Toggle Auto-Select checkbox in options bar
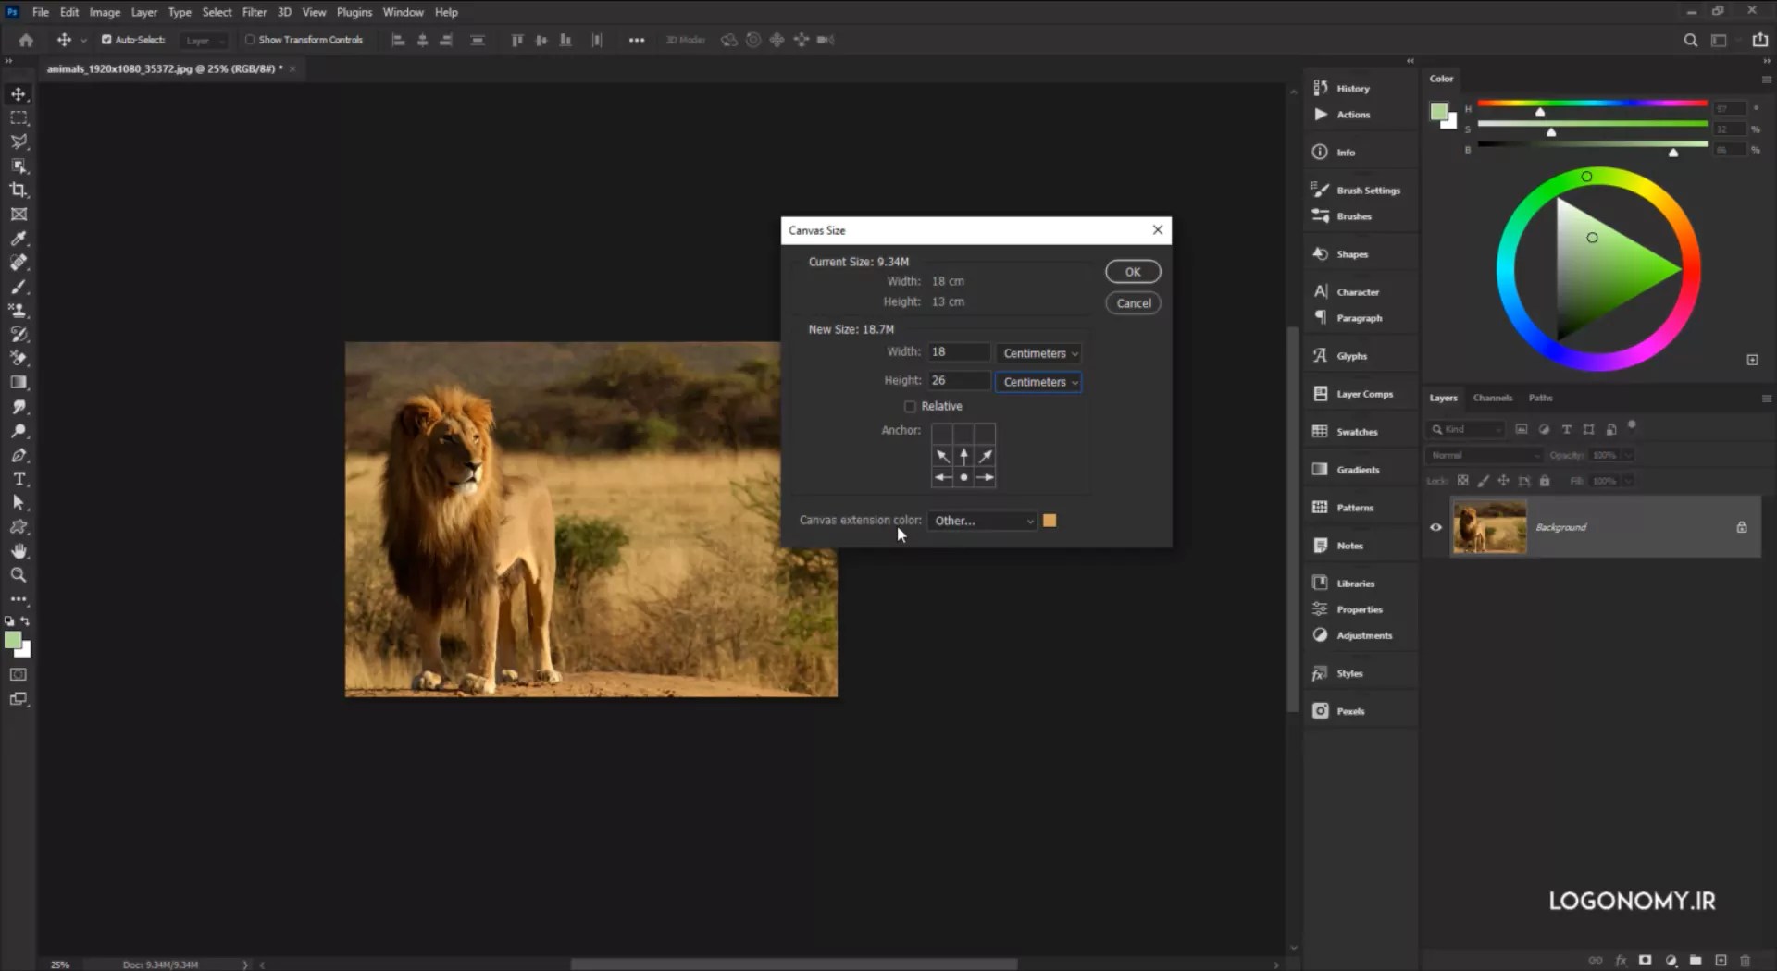Image resolution: width=1777 pixels, height=971 pixels. point(106,40)
